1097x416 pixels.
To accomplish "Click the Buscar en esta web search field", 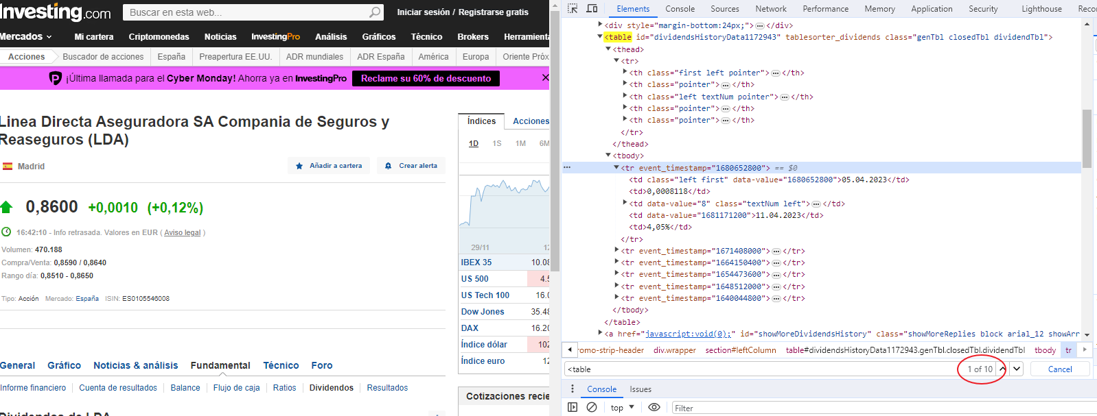I will click(253, 12).
